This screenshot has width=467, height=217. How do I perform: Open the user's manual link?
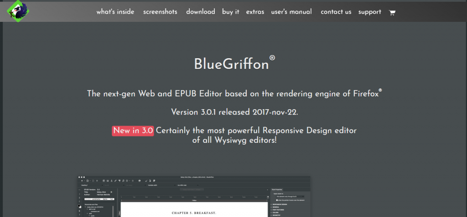(x=291, y=12)
